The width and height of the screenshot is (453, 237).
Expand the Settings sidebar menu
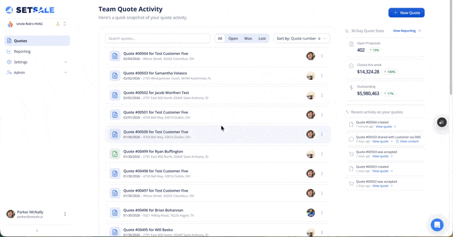coord(37,62)
